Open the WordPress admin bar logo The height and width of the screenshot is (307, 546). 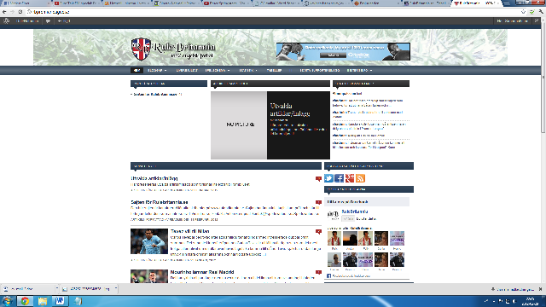[6, 20]
